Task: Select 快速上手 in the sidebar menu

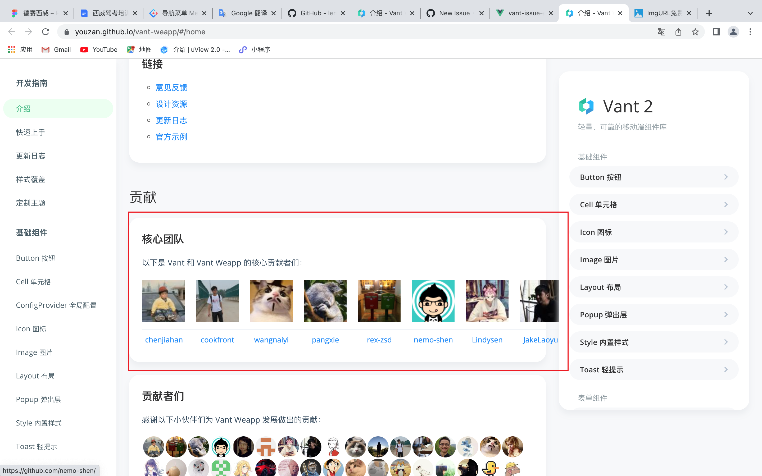Action: [x=30, y=132]
